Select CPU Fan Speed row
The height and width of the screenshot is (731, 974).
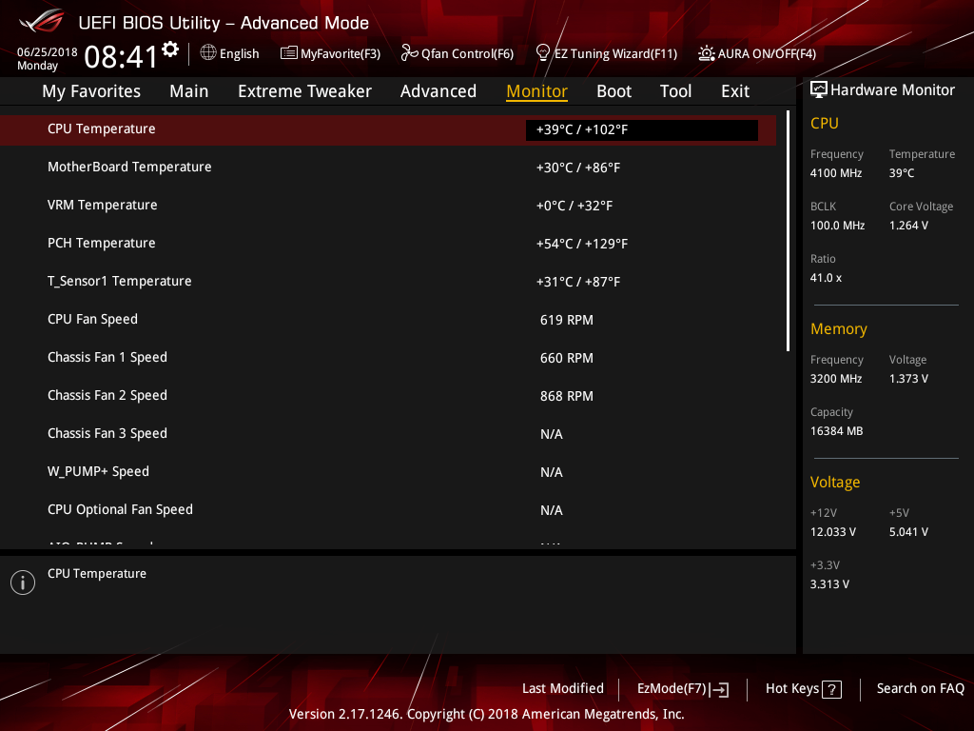[x=388, y=320]
